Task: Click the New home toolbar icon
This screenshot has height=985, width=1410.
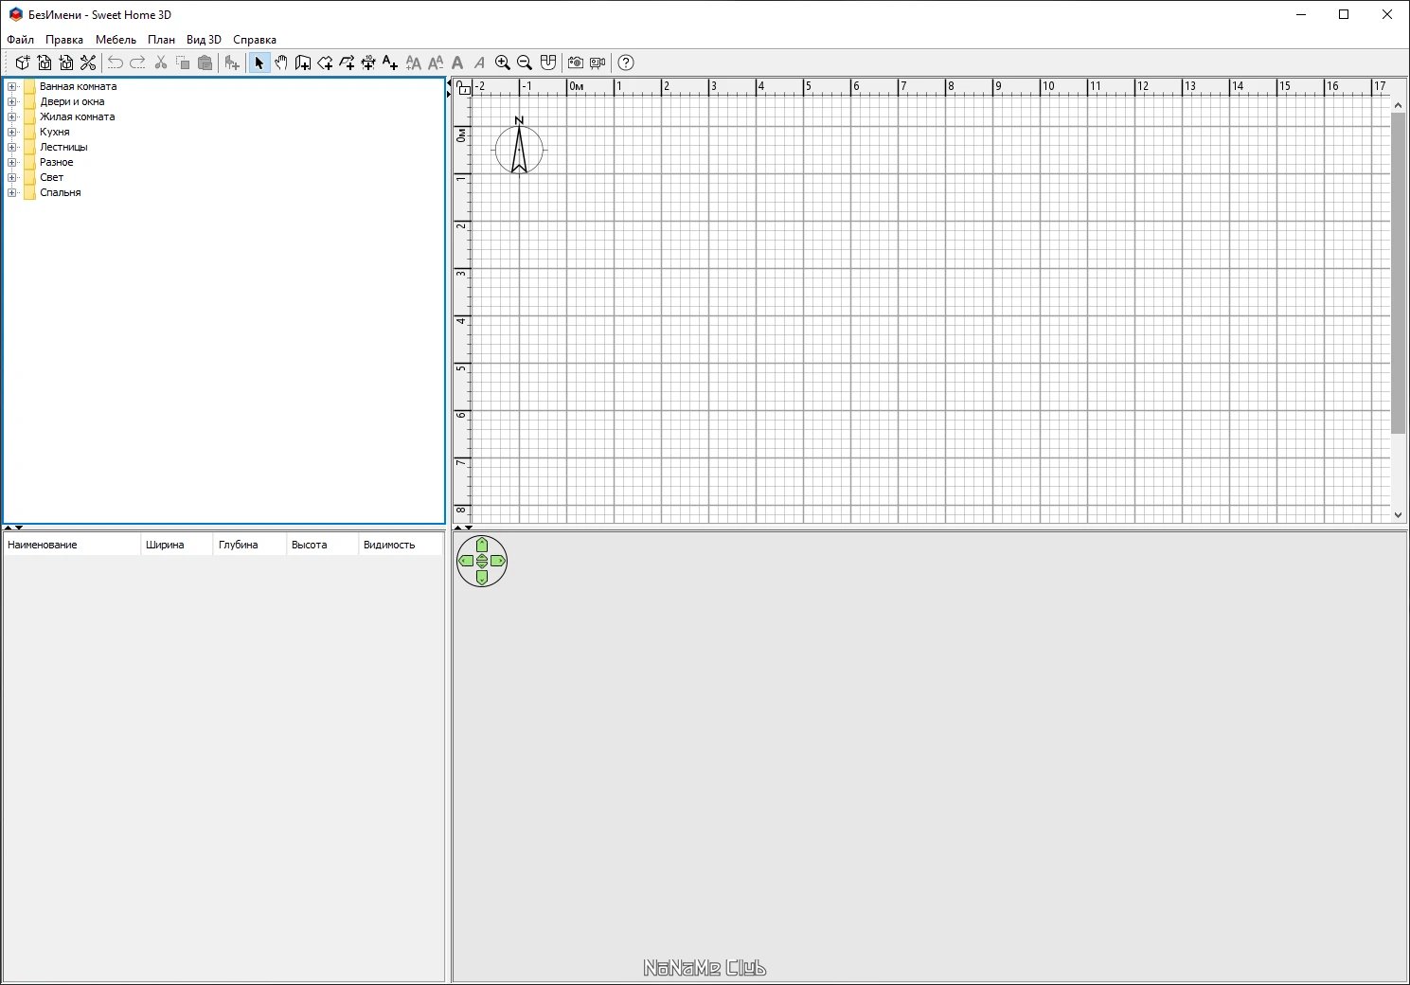Action: point(22,63)
